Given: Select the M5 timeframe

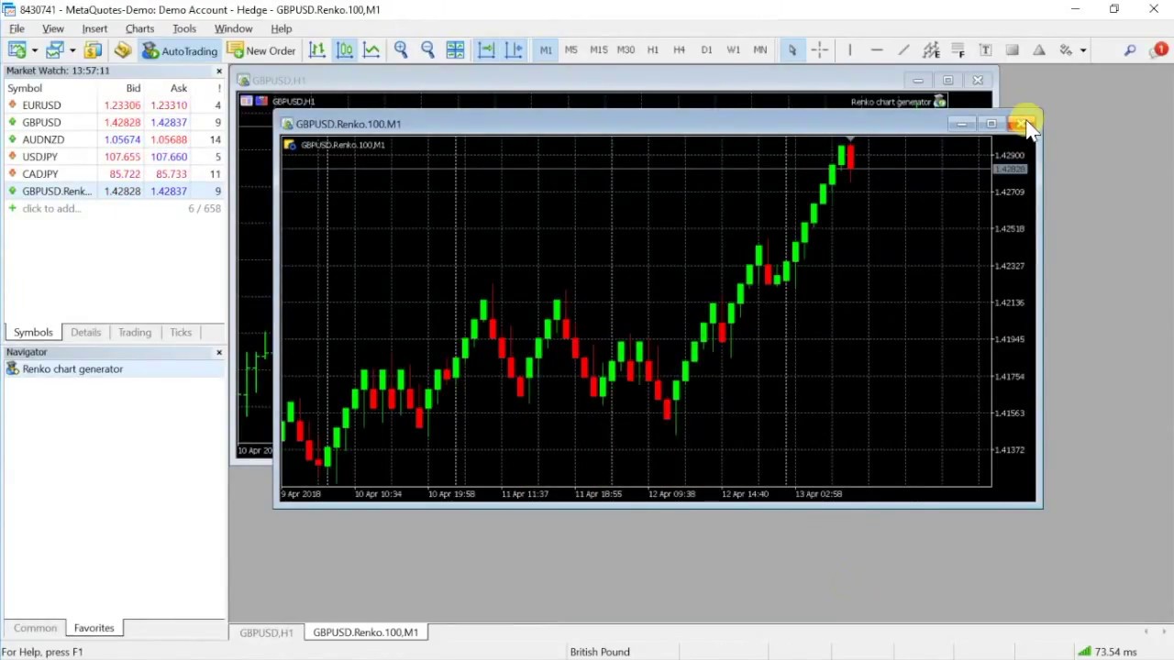Looking at the screenshot, I should (x=571, y=50).
